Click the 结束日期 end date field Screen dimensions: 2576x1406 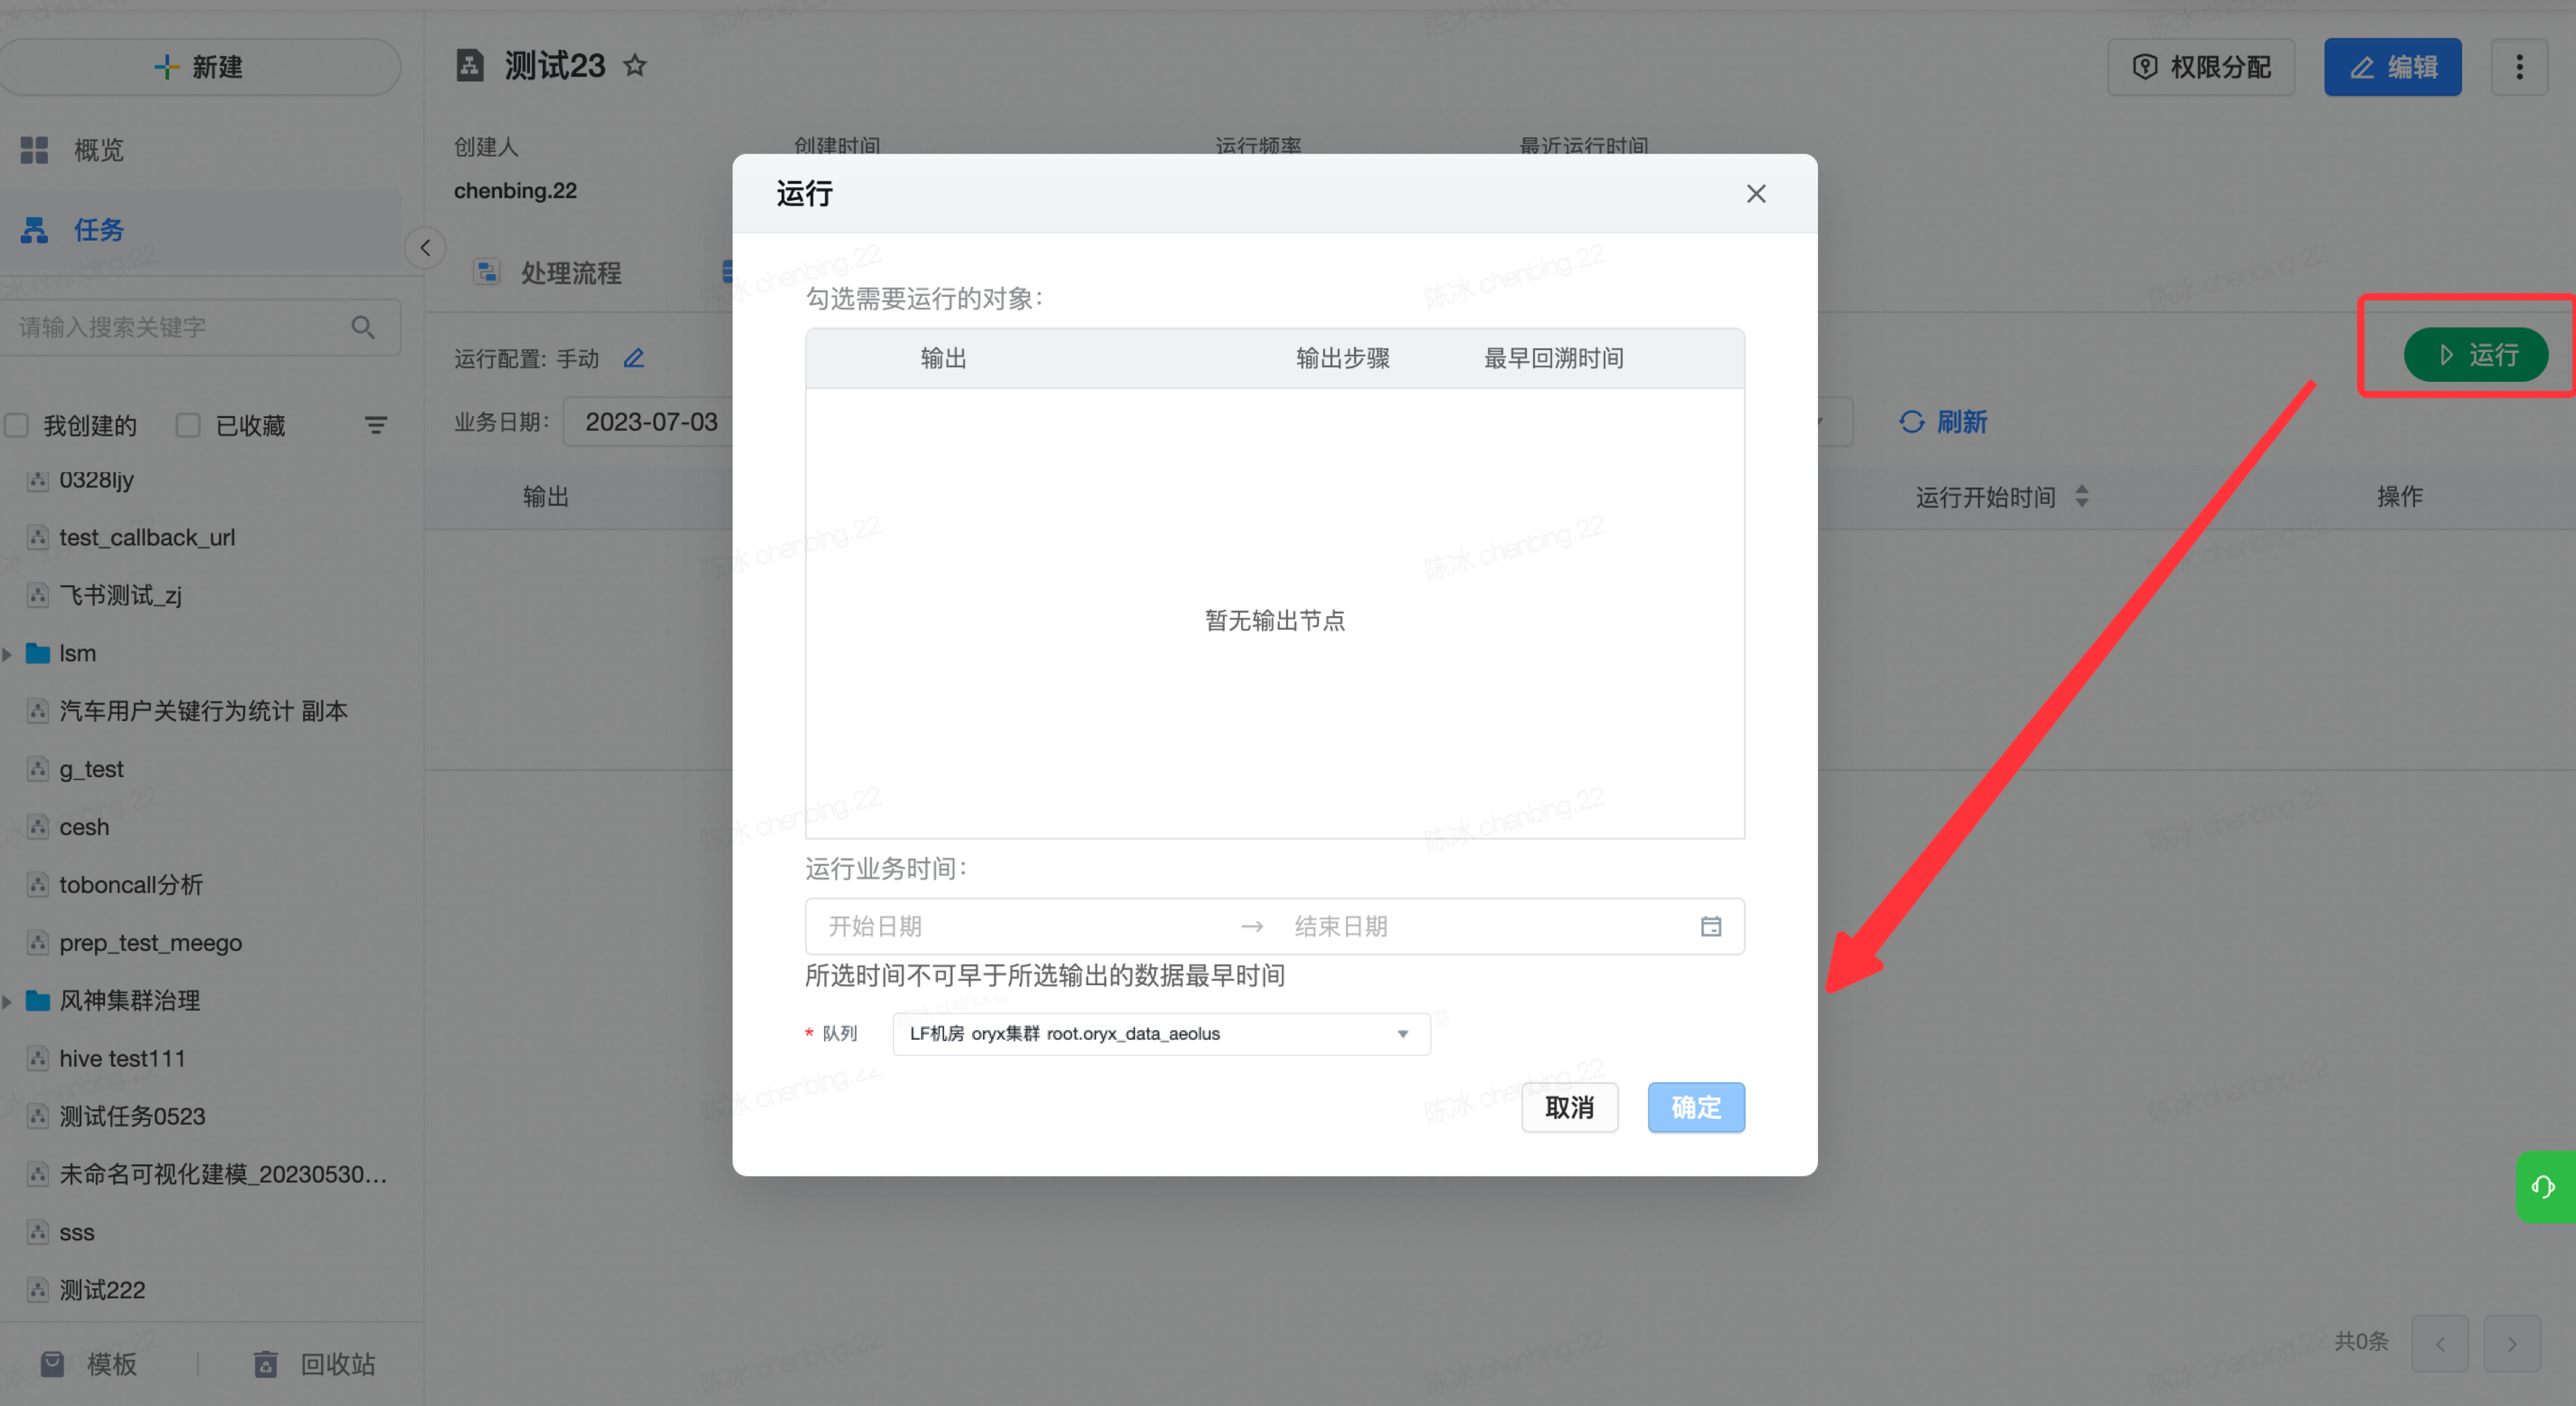[1480, 926]
